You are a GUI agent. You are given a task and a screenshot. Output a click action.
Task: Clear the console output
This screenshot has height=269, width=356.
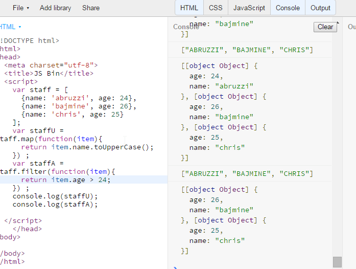pos(325,27)
